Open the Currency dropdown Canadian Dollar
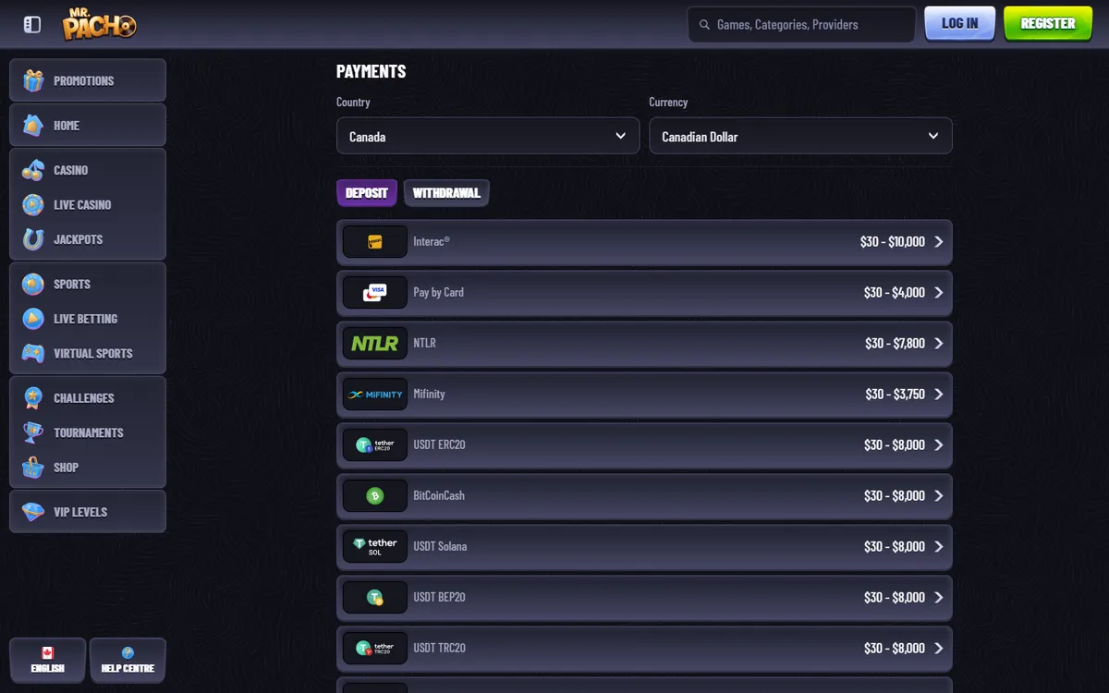The image size is (1109, 693). [800, 136]
